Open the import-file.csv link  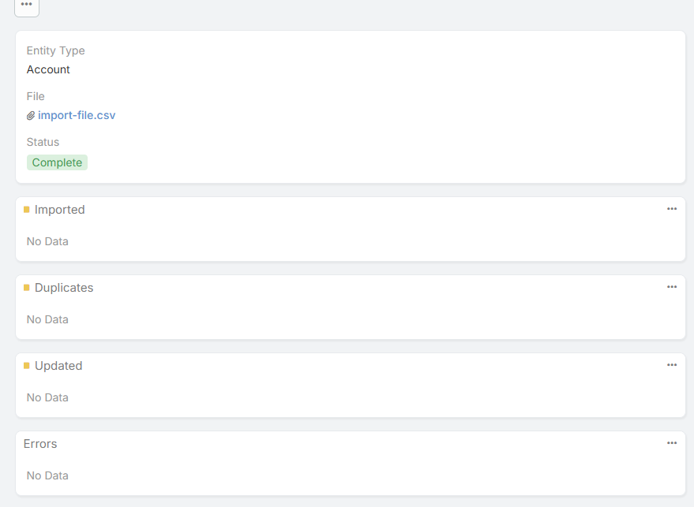tap(77, 115)
